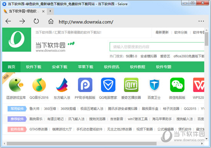Open the QQ2015 link
211x148 pixels.
pos(190,109)
